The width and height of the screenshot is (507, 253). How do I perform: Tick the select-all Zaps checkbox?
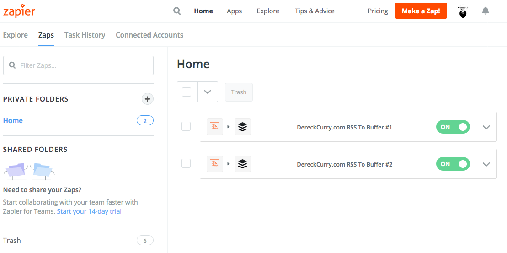(x=187, y=92)
